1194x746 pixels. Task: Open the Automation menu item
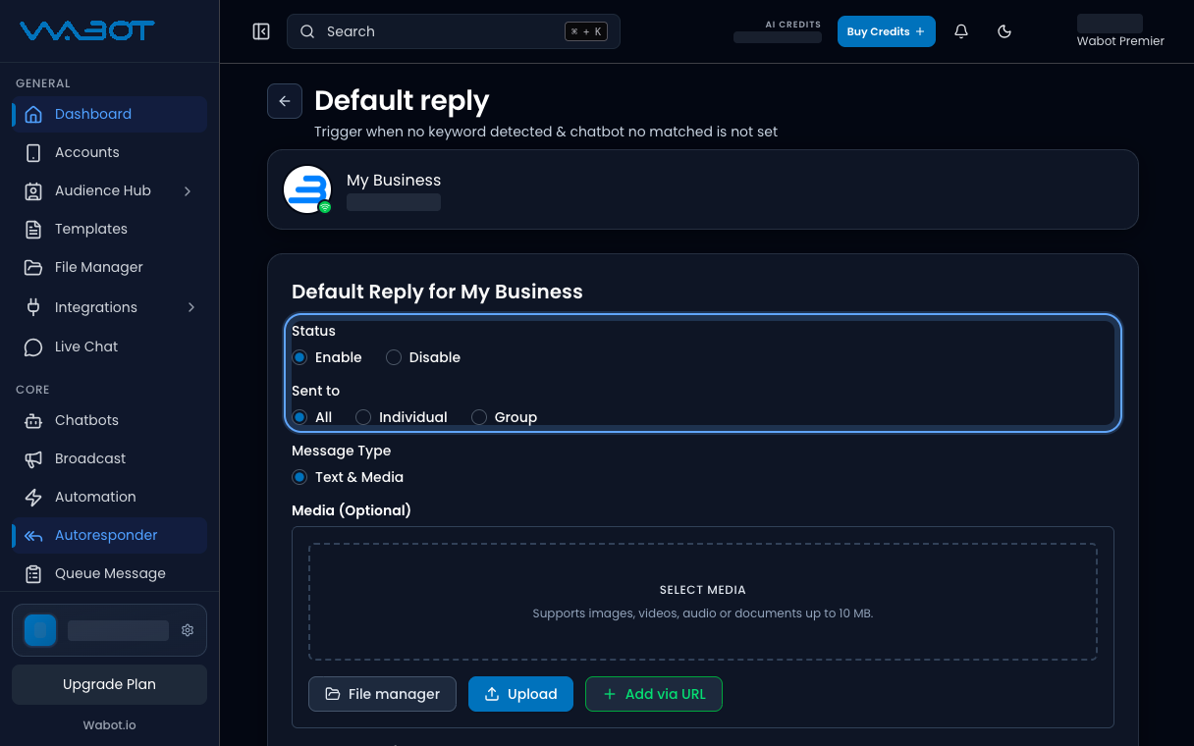(x=109, y=497)
